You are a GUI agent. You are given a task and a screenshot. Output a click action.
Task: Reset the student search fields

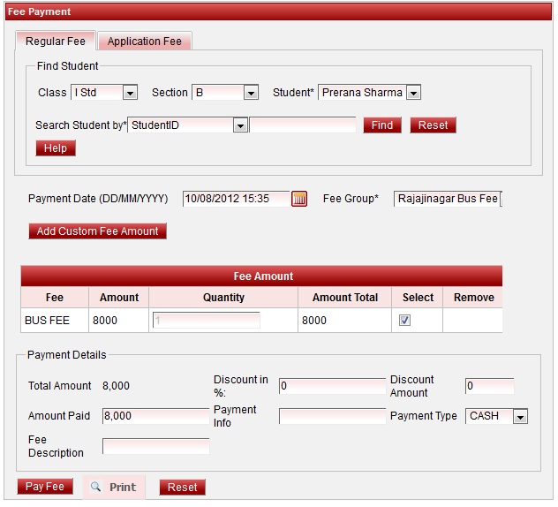pyautogui.click(x=433, y=125)
